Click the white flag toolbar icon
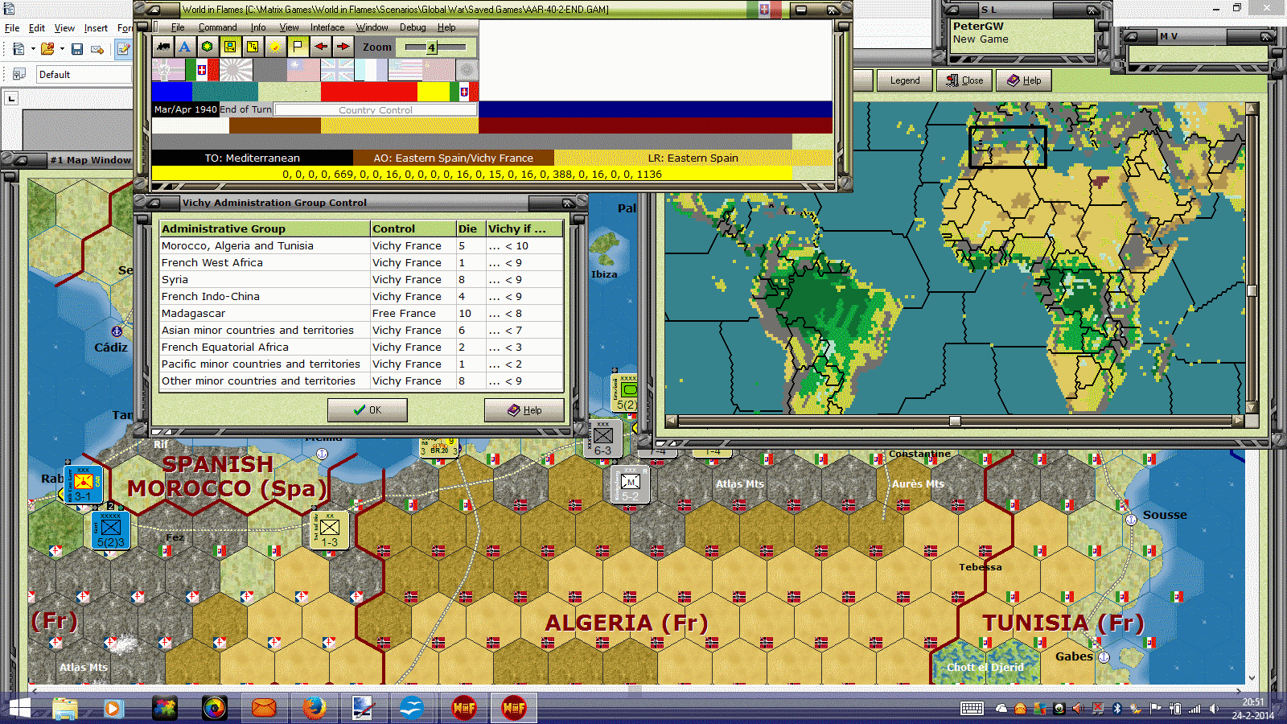Image resolution: width=1287 pixels, height=724 pixels. pyautogui.click(x=298, y=47)
